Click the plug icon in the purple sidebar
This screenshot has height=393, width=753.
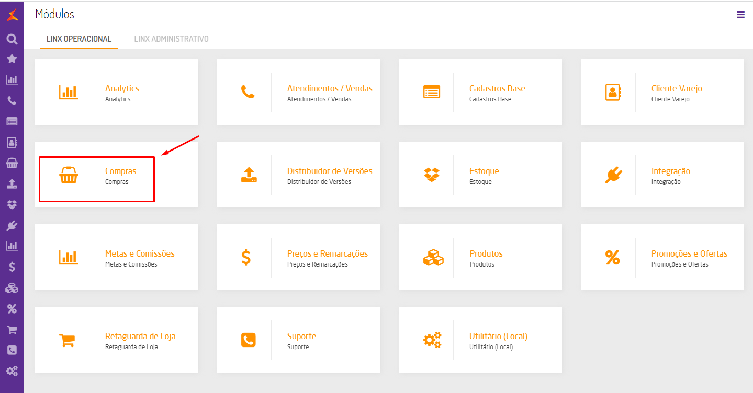coord(12,225)
